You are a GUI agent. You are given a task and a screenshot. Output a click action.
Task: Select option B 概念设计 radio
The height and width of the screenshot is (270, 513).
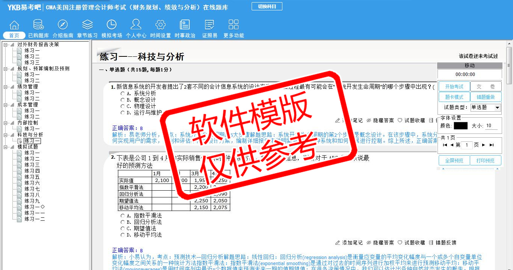(122, 100)
